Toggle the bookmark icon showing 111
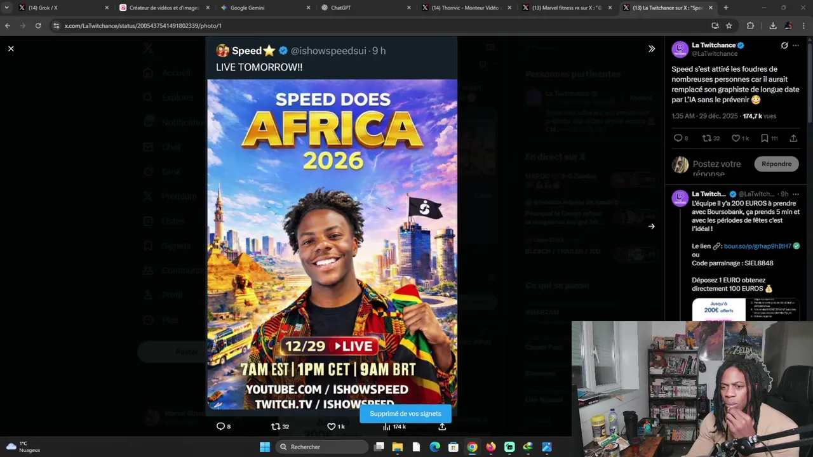The width and height of the screenshot is (813, 457). pyautogui.click(x=765, y=138)
